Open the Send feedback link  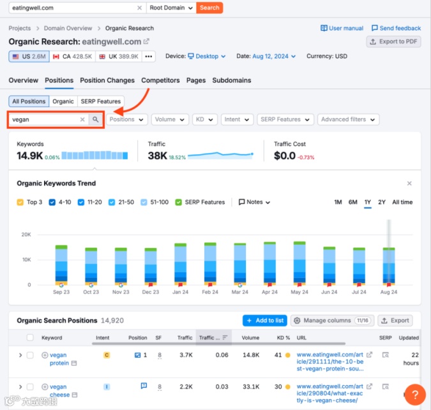click(x=396, y=28)
